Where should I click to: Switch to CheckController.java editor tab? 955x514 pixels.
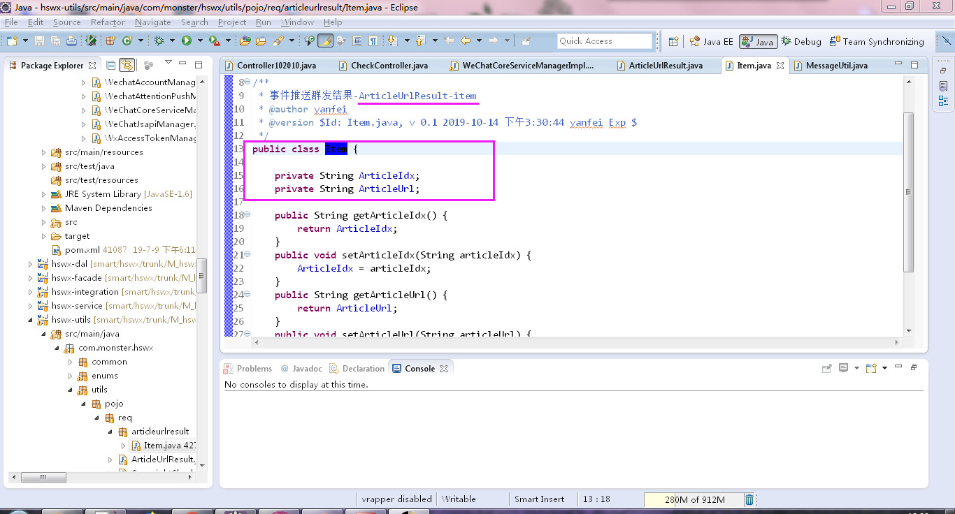point(383,66)
